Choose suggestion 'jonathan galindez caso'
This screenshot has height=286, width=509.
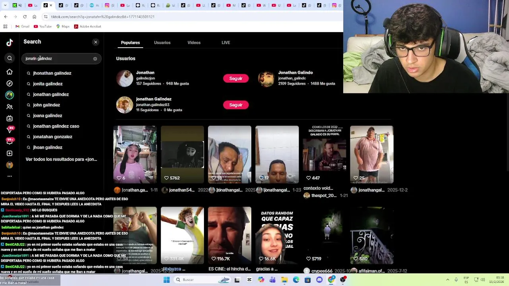point(56,126)
